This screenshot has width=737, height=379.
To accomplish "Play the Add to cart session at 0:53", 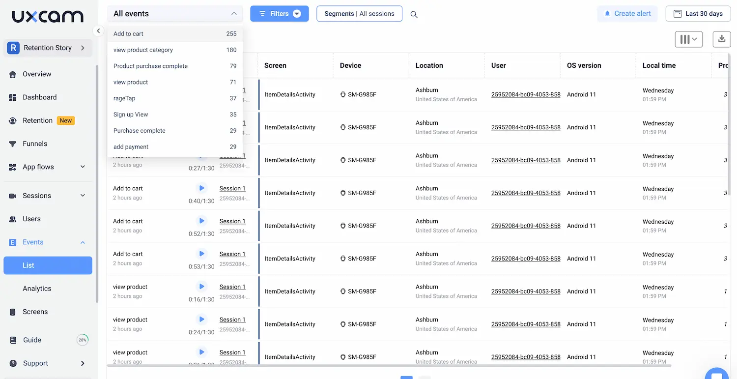I will [x=201, y=254].
